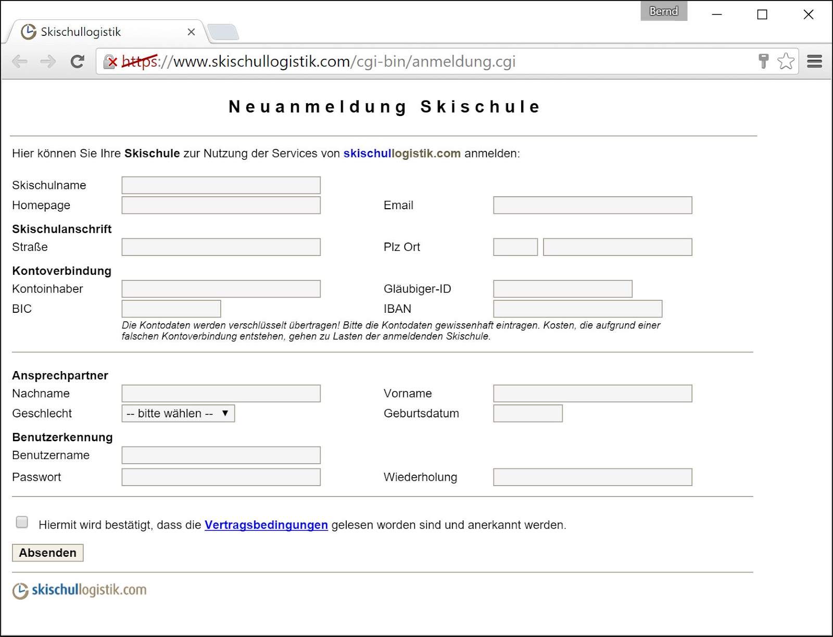Viewport: 833px width, 637px height.
Task: Focus the Straße input field
Action: [x=221, y=247]
